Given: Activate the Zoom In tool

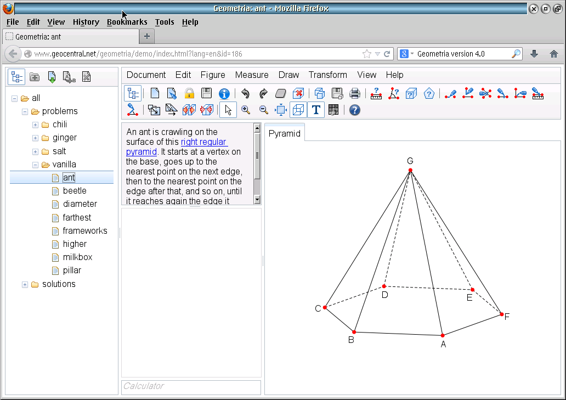Looking at the screenshot, I should pos(245,110).
